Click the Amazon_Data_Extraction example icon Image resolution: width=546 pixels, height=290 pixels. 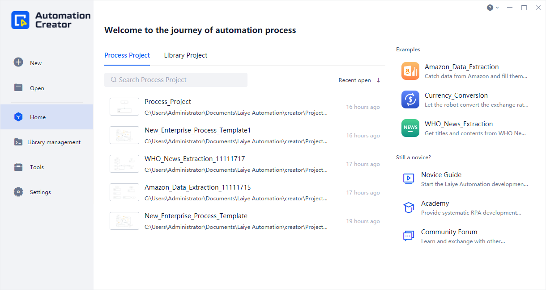coord(410,71)
